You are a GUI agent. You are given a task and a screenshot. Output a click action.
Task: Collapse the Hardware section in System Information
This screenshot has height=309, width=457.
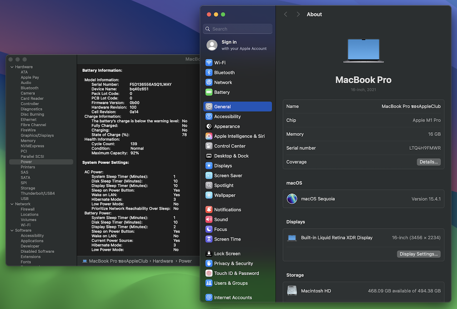(12, 67)
